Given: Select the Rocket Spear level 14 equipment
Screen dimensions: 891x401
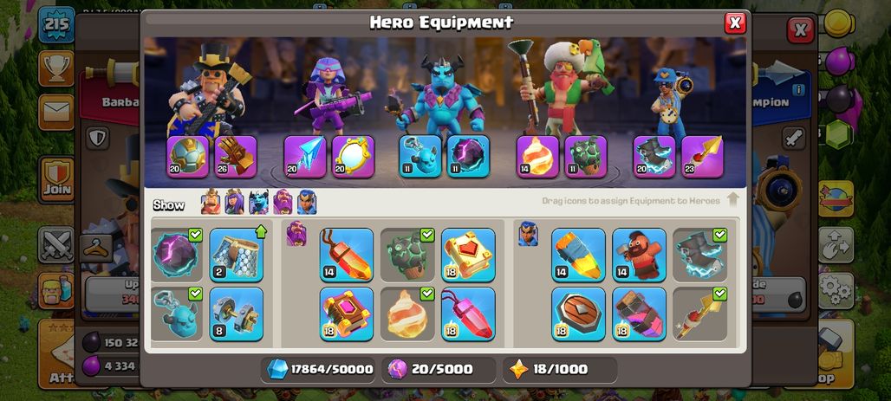Looking at the screenshot, I should pos(578,255).
